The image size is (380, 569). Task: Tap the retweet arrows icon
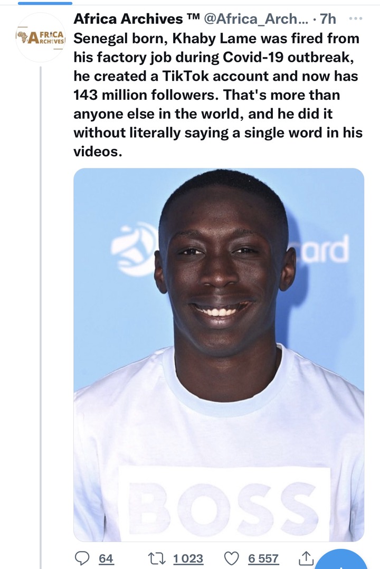[157, 558]
